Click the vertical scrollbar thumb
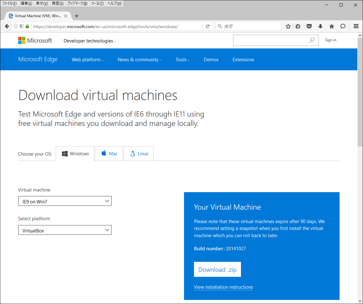The width and height of the screenshot is (363, 304). tap(360, 92)
